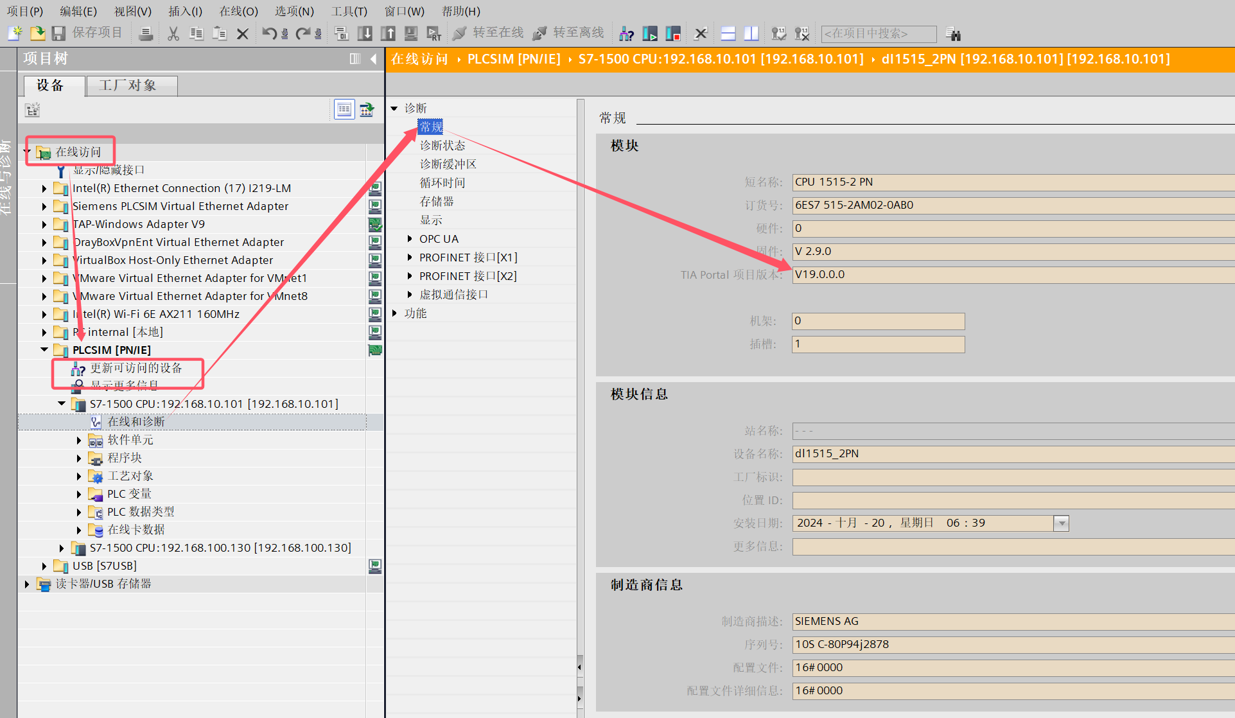Click the cut scissors icon in the toolbar

coord(173,33)
